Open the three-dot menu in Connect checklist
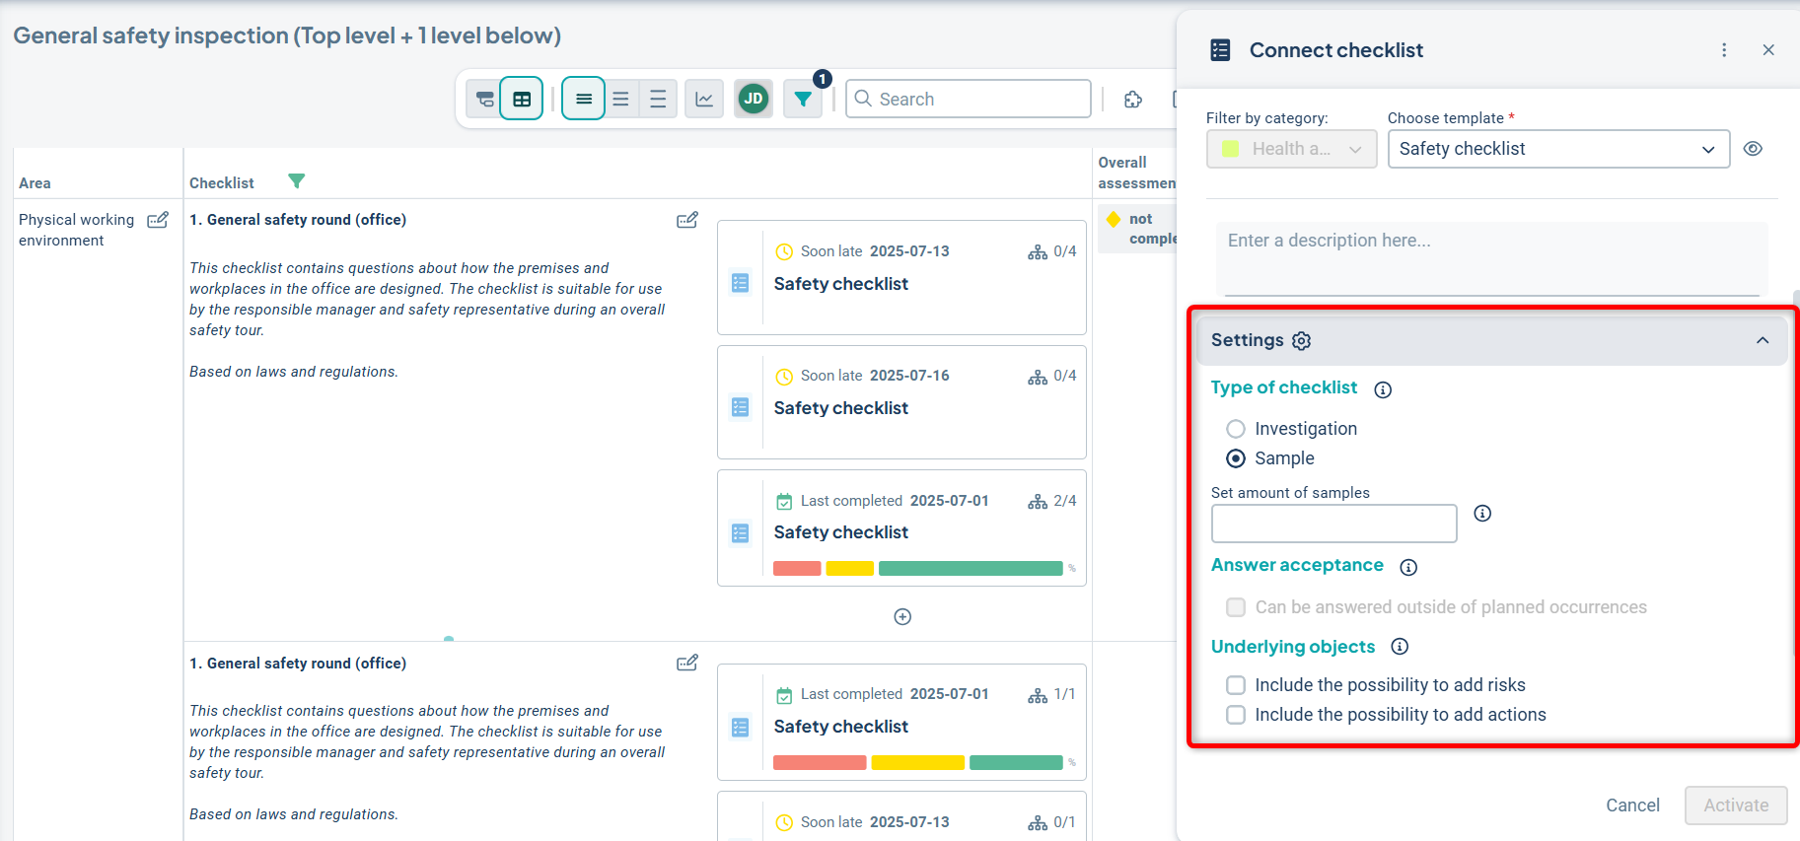The height and width of the screenshot is (841, 1800). 1724,50
